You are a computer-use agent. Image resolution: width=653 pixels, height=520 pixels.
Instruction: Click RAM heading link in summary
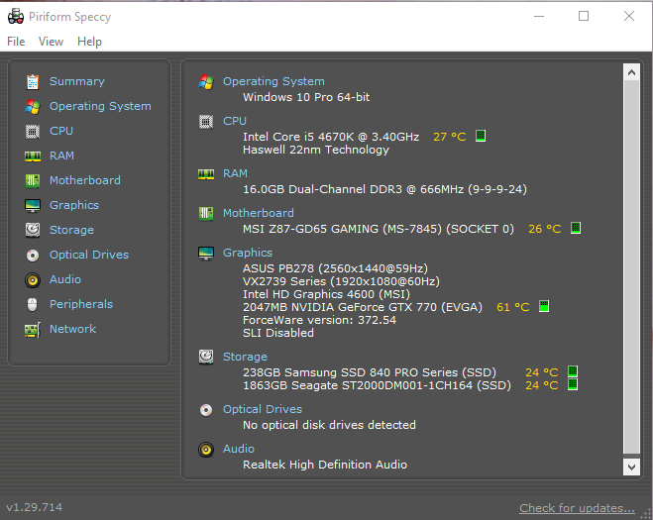(x=235, y=173)
